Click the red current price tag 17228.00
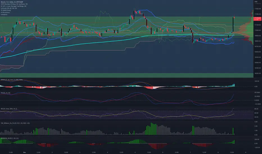 click(x=258, y=19)
